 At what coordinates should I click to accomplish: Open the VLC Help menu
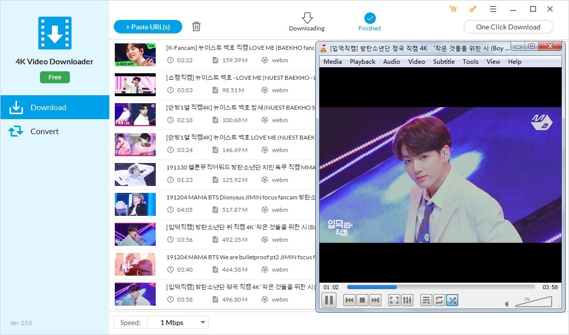(515, 62)
